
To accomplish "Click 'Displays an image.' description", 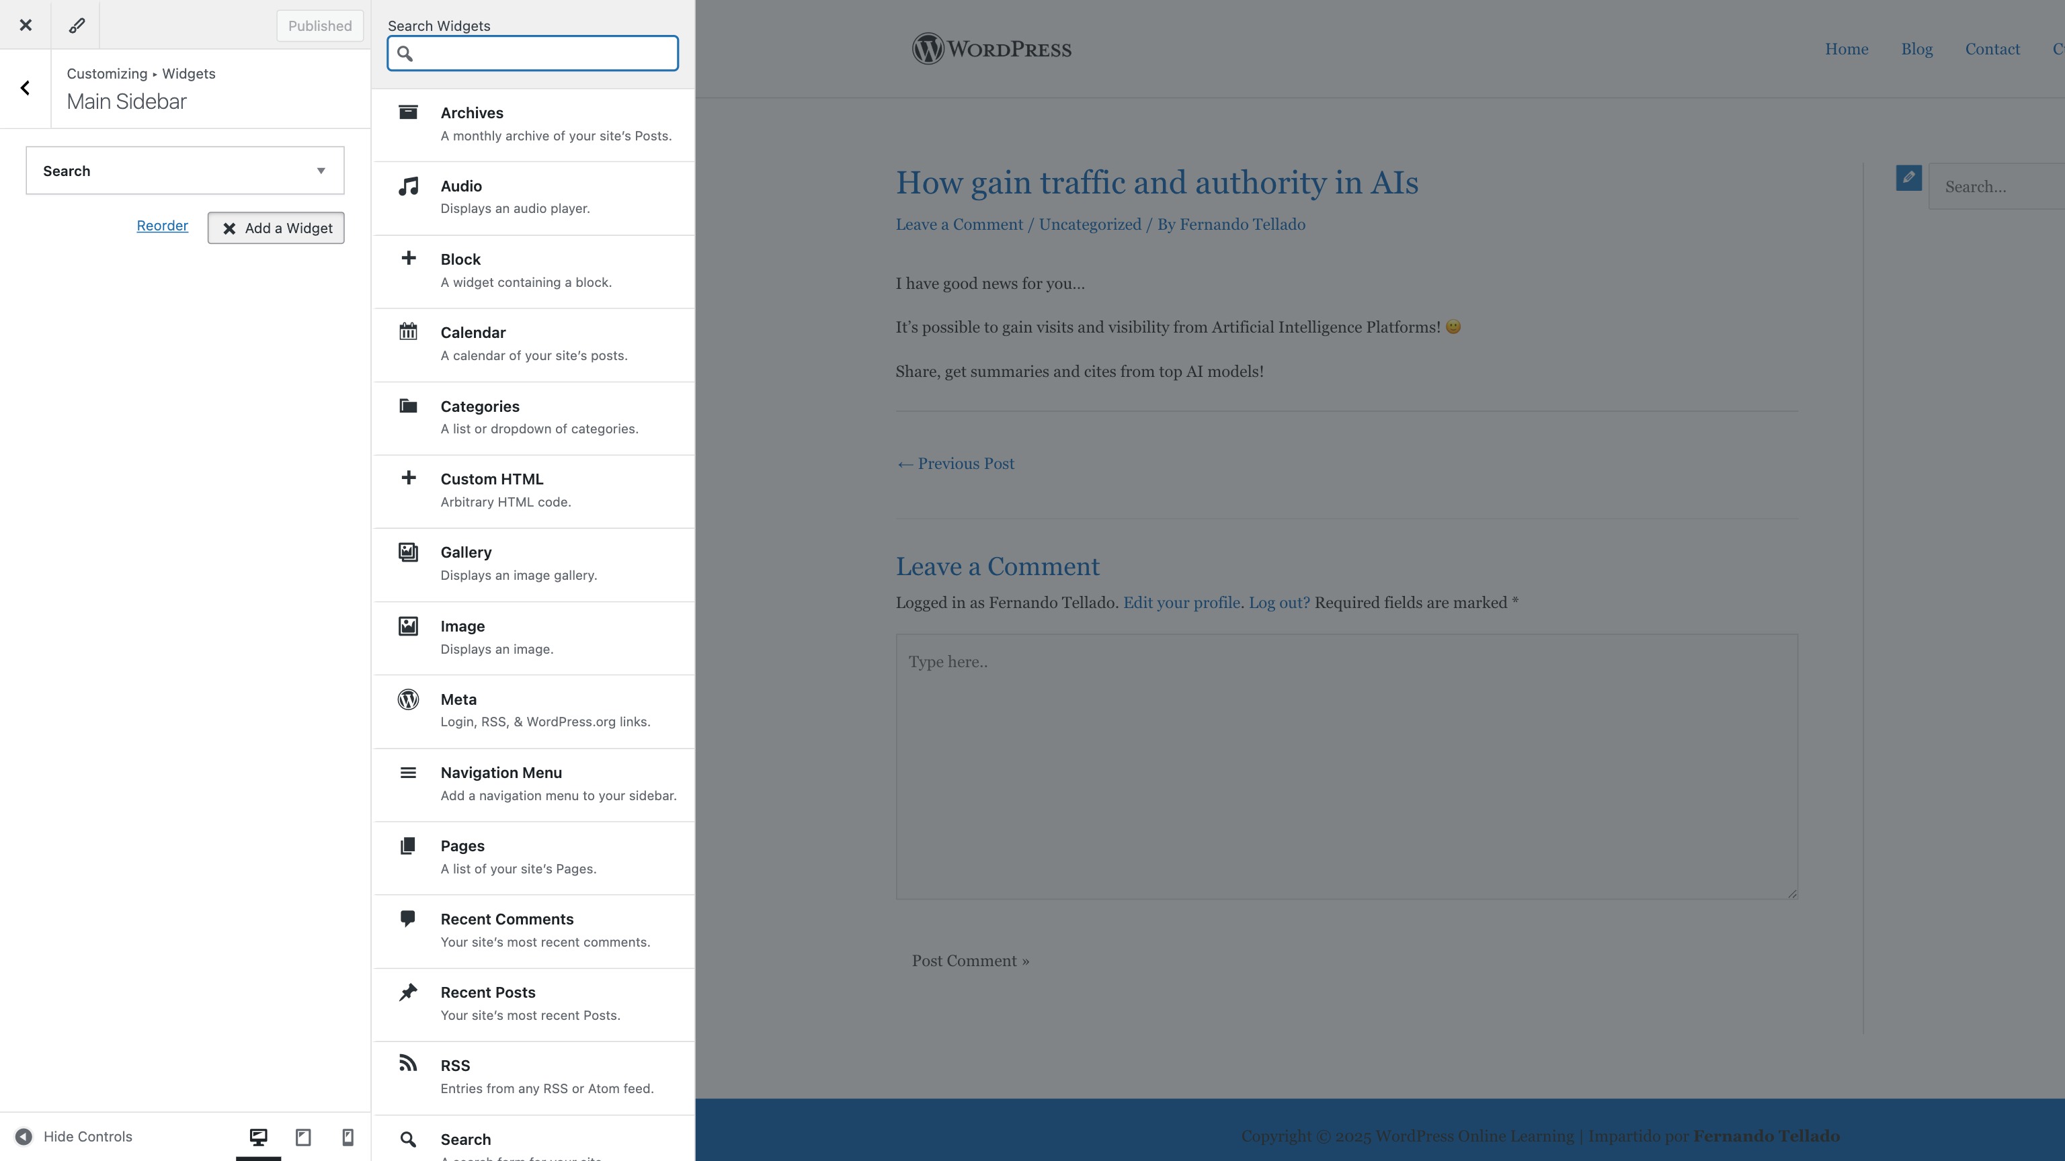I will coord(497,649).
